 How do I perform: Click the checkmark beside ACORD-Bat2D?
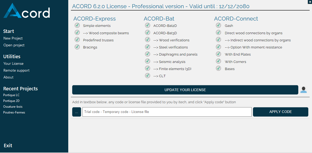[147, 25]
